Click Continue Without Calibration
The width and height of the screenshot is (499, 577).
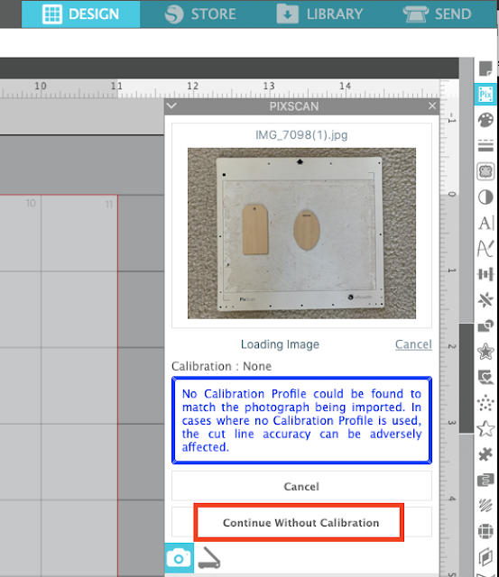(x=301, y=523)
